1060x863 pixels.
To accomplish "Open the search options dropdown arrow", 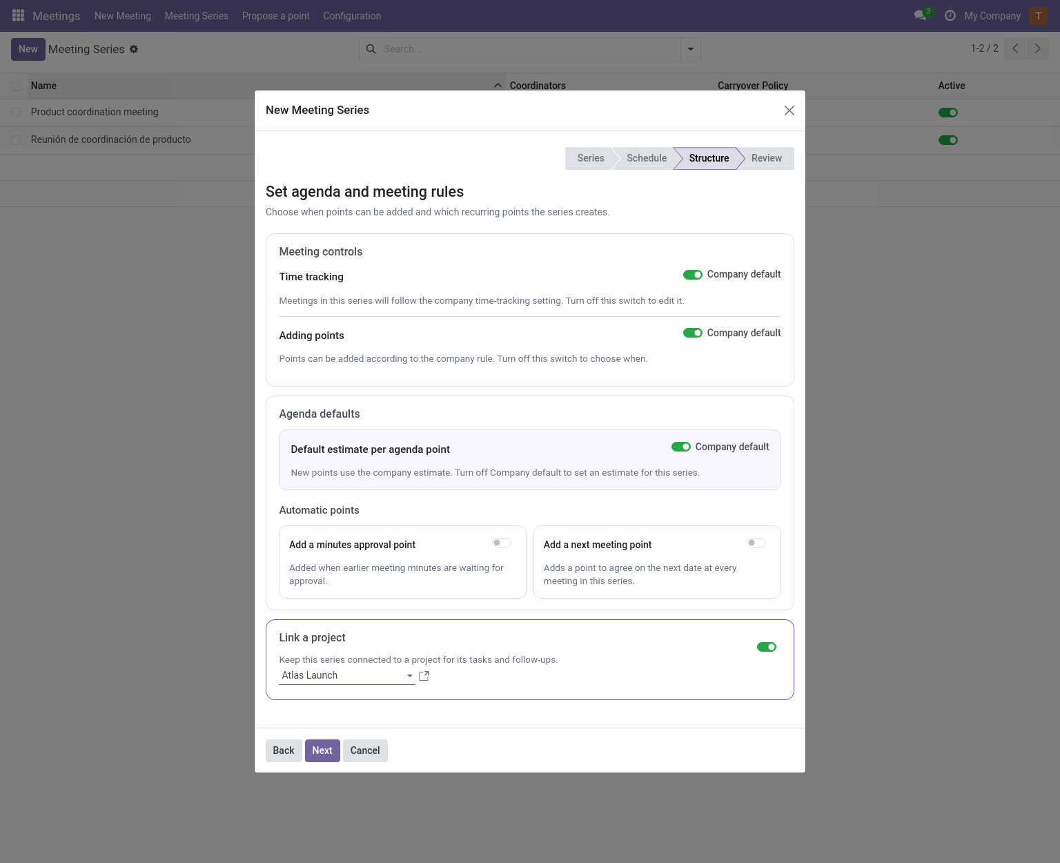I will (x=691, y=49).
